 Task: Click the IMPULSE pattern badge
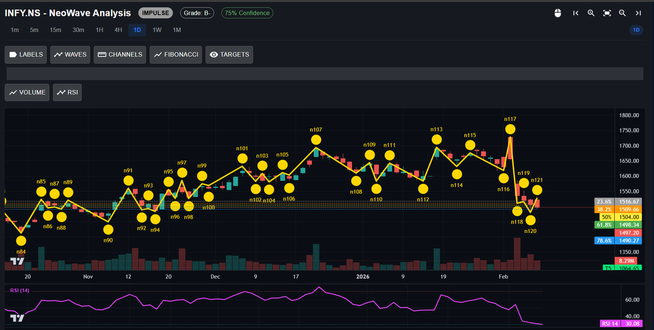[x=156, y=13]
